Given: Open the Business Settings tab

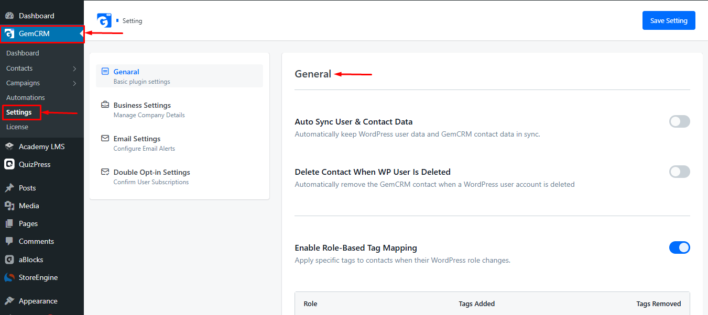Looking at the screenshot, I should [x=179, y=109].
